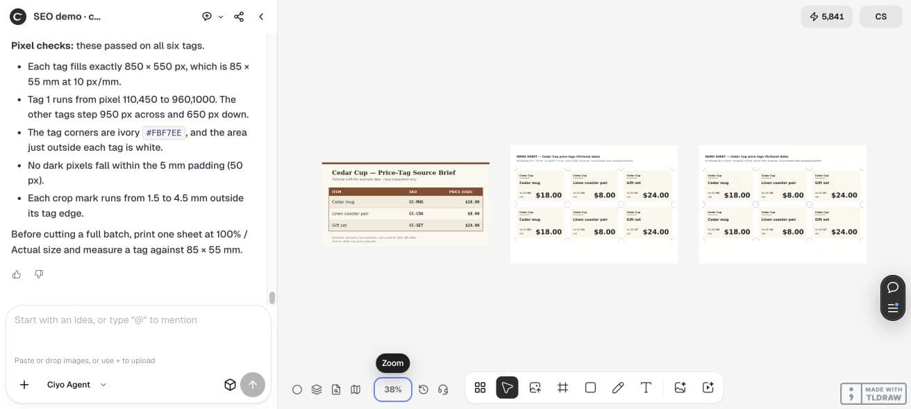Start a new chat with the speech-bubble plus icon
Viewport: 911px width, 409px height.
tap(207, 17)
